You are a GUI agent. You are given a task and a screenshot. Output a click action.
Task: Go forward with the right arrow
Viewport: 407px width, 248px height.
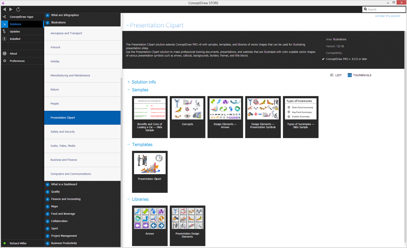11,9
